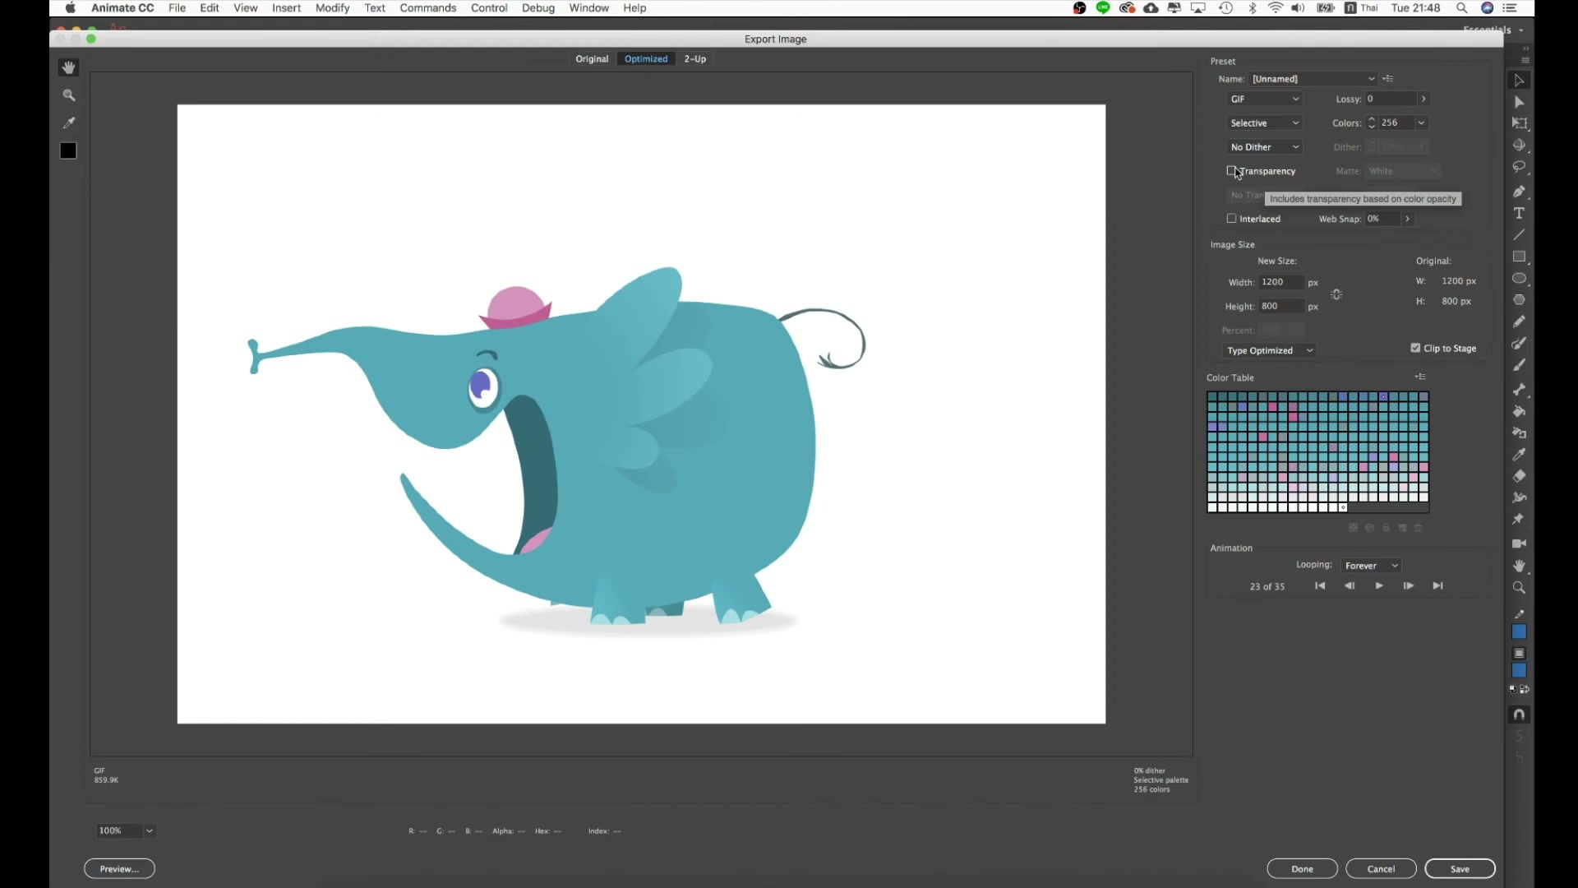Click the Preview... button

tap(120, 869)
